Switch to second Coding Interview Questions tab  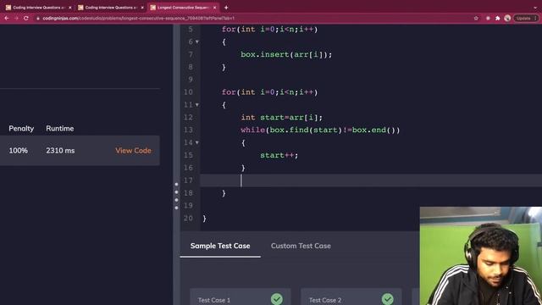[x=111, y=8]
